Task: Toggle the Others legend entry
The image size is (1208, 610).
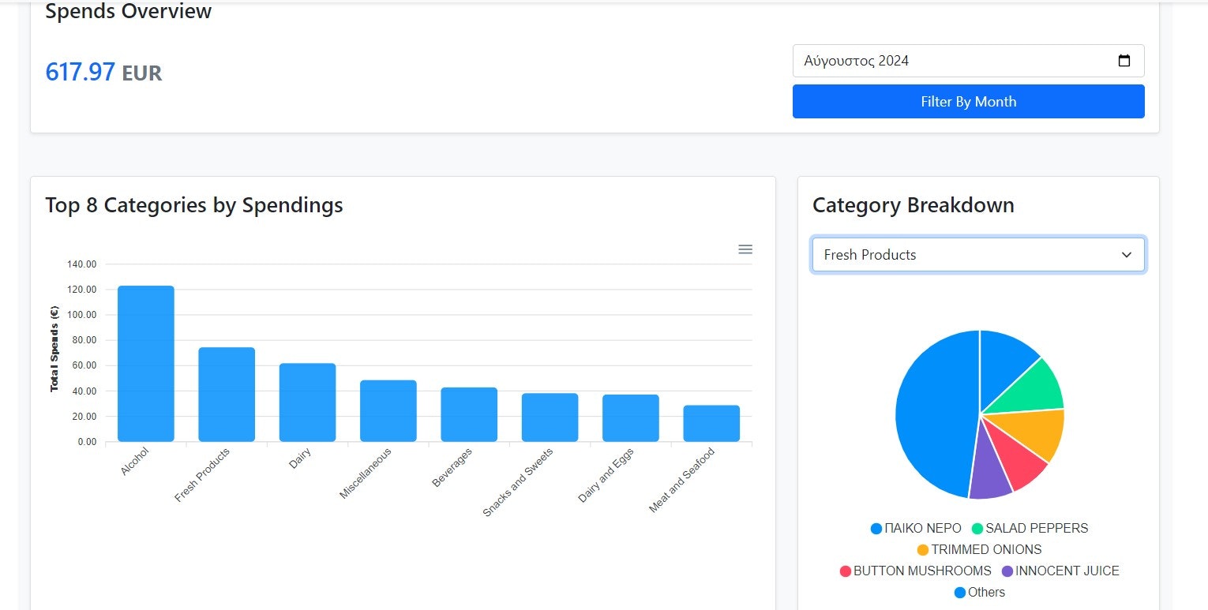Action: [x=979, y=593]
